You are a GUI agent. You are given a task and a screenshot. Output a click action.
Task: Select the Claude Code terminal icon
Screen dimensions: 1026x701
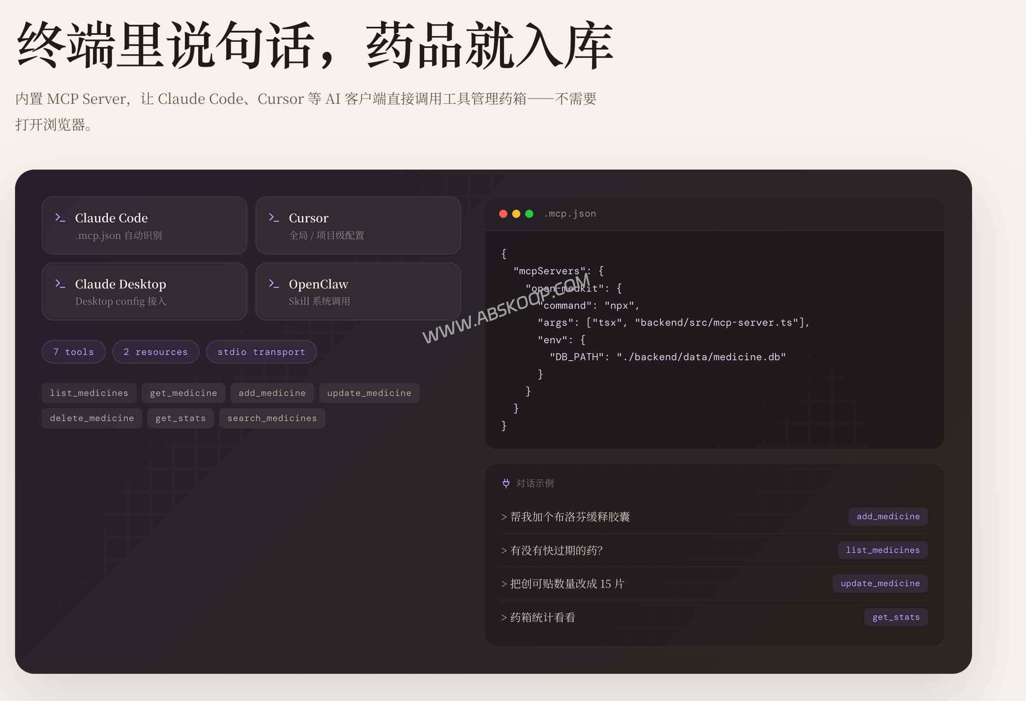[x=60, y=217]
